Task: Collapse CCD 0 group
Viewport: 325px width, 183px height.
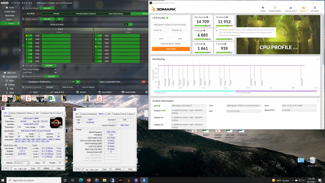Action: [56, 29]
